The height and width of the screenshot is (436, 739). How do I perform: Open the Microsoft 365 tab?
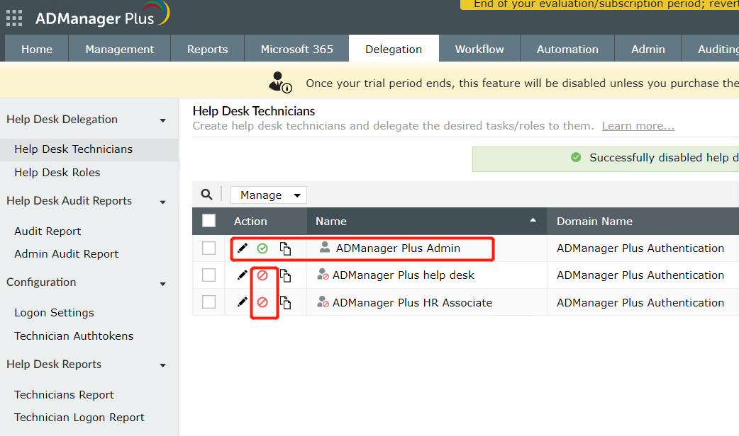pyautogui.click(x=296, y=49)
